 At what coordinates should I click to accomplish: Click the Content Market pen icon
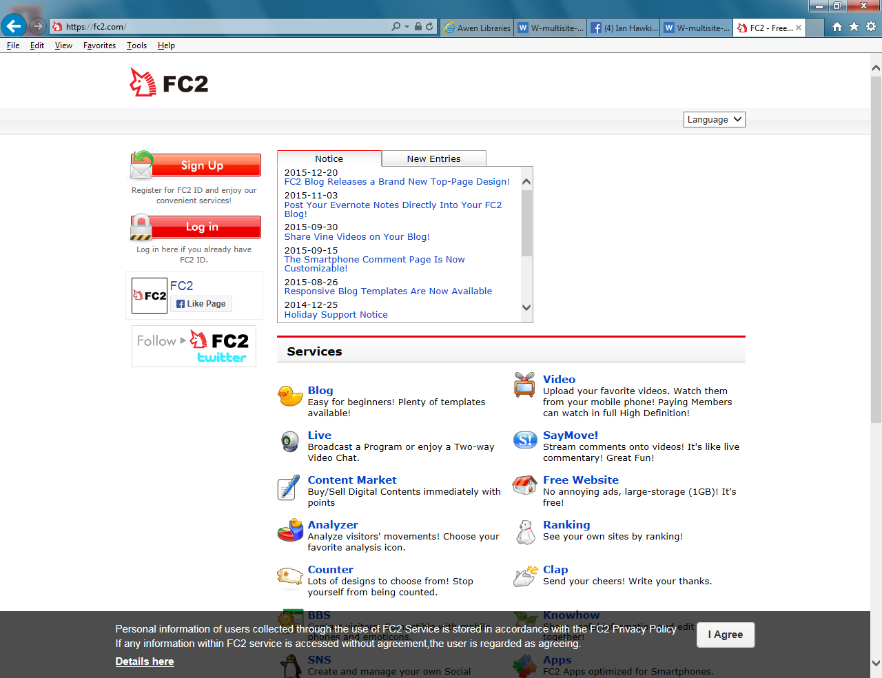pos(289,487)
